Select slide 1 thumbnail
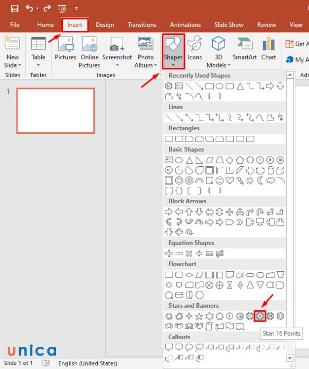The image size is (309, 369). (x=56, y=111)
